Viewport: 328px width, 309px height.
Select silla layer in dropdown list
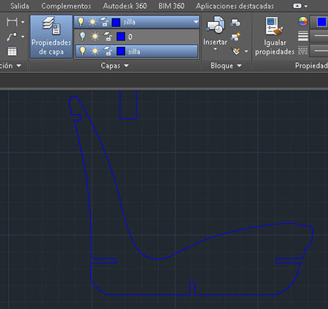pyautogui.click(x=136, y=51)
